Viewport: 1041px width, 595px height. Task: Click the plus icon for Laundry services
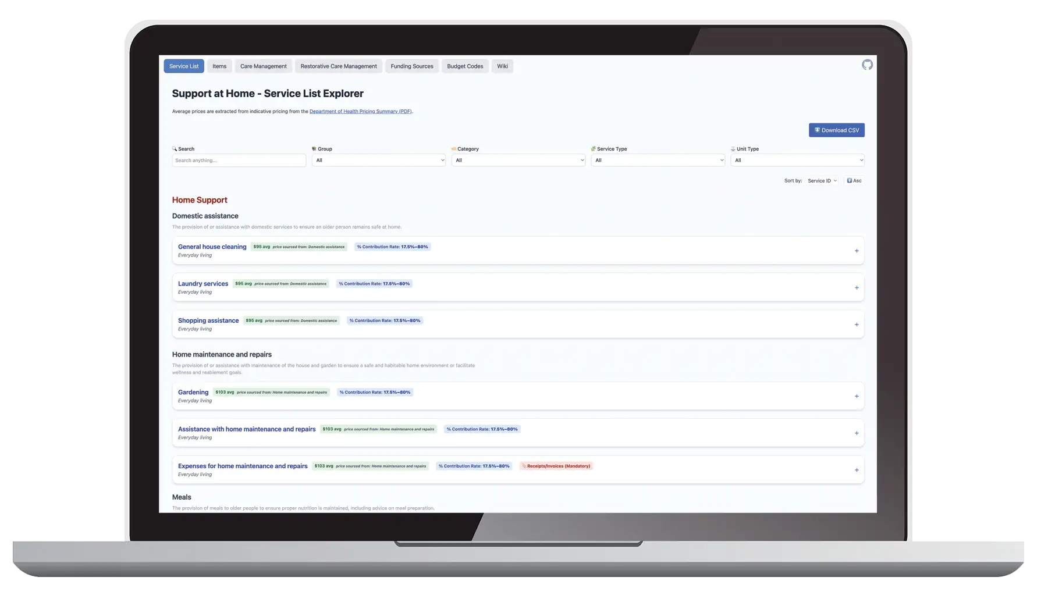coord(856,288)
